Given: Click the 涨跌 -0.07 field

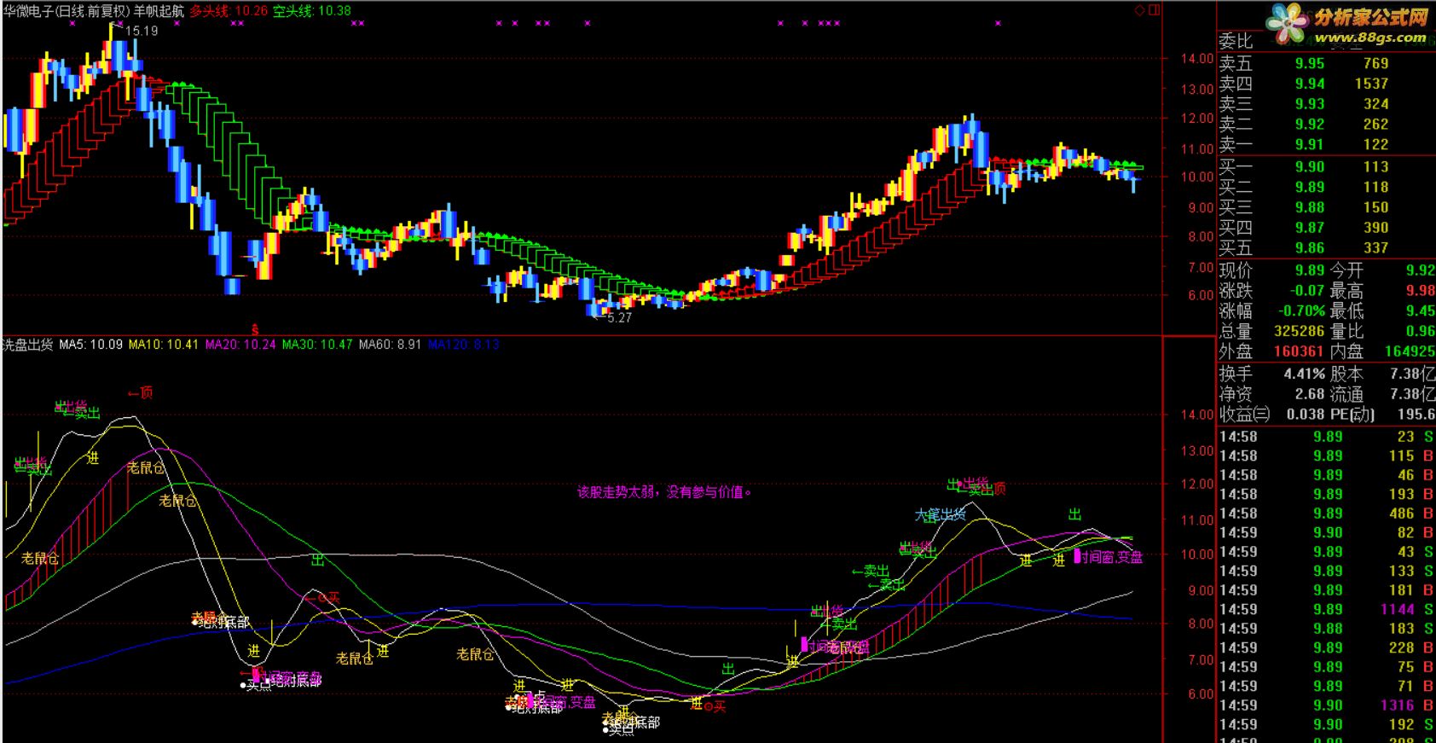Looking at the screenshot, I should [1271, 291].
